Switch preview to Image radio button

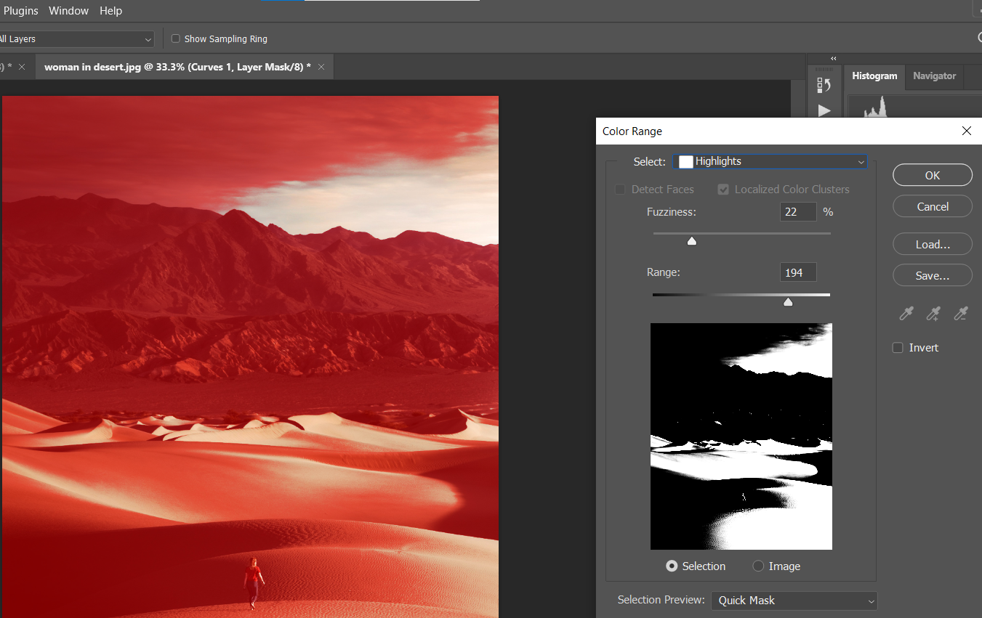click(x=758, y=566)
